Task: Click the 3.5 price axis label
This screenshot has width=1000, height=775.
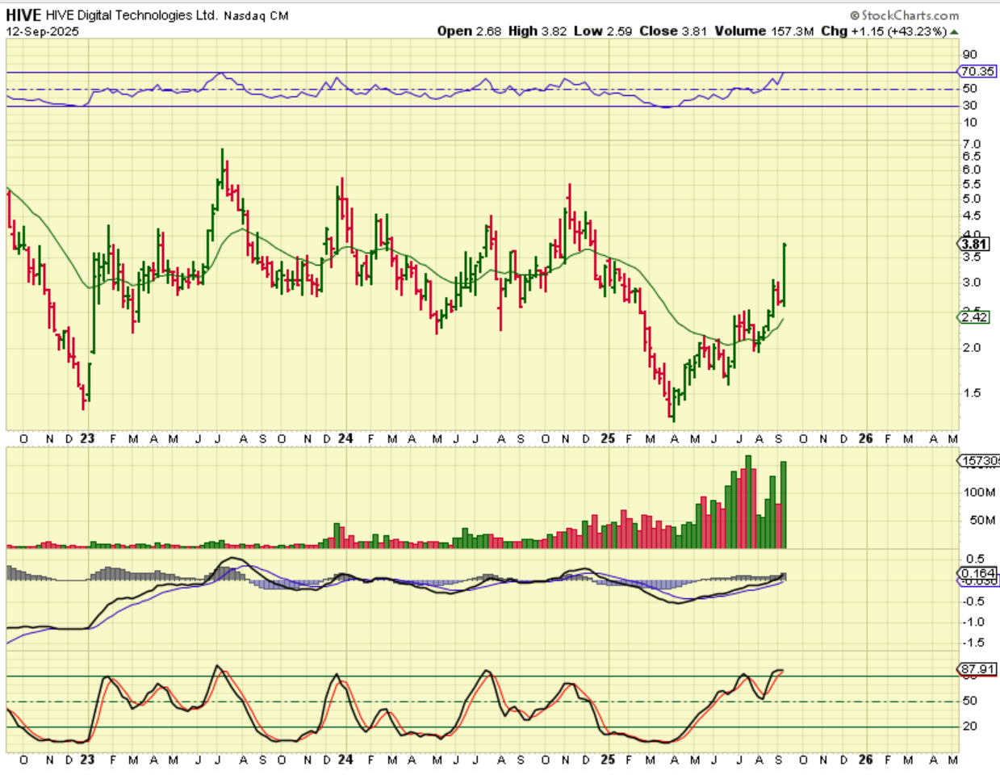Action: point(971,257)
